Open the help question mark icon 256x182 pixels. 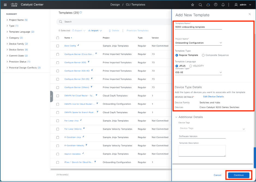[216, 5]
